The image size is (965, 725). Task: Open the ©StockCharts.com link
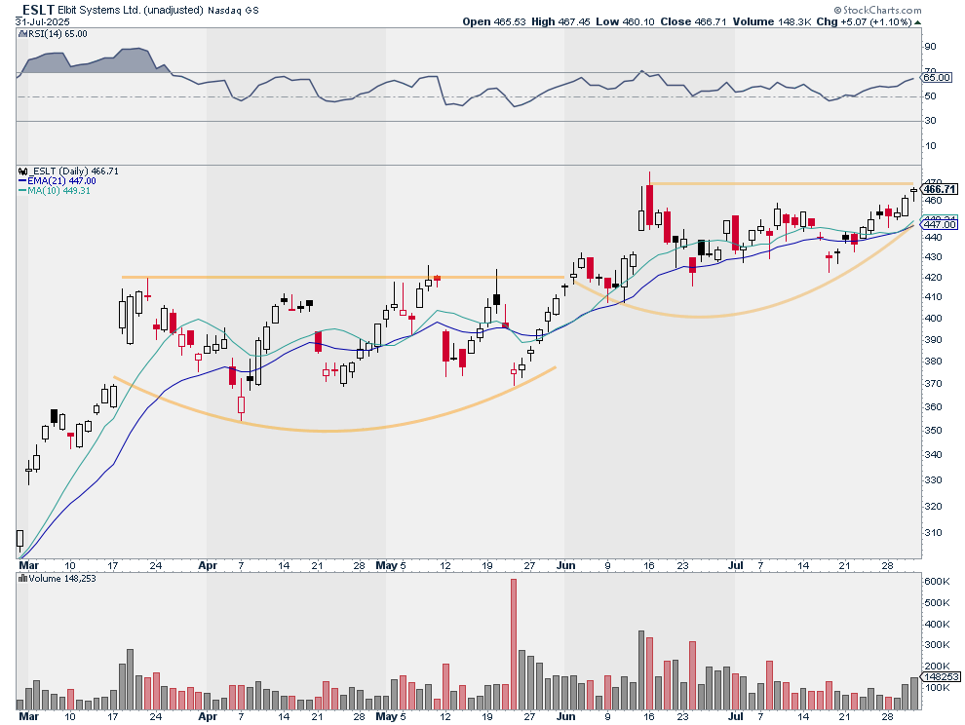(877, 10)
